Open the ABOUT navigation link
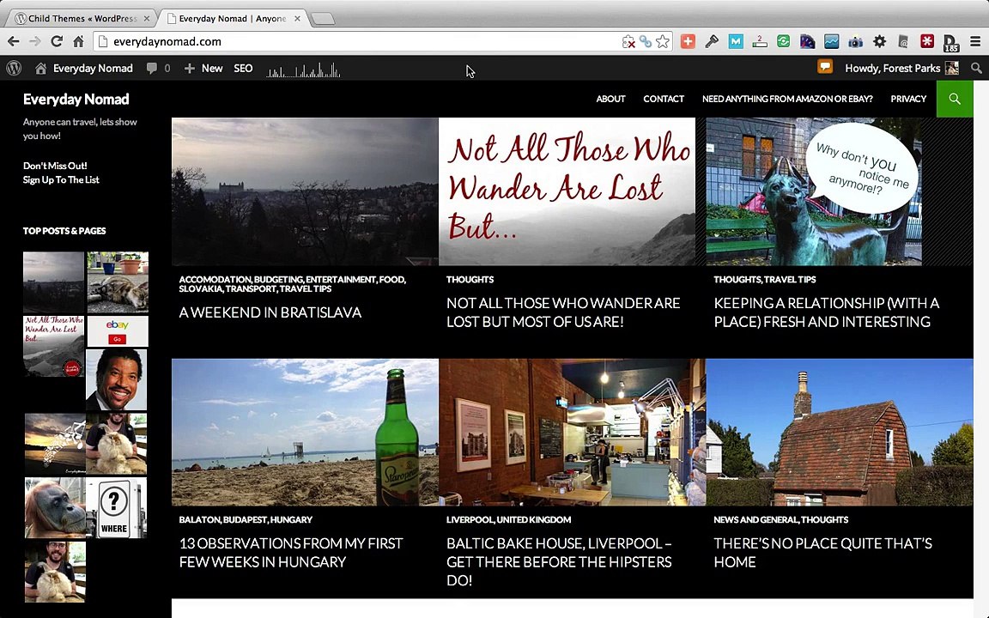The height and width of the screenshot is (618, 989). click(610, 99)
